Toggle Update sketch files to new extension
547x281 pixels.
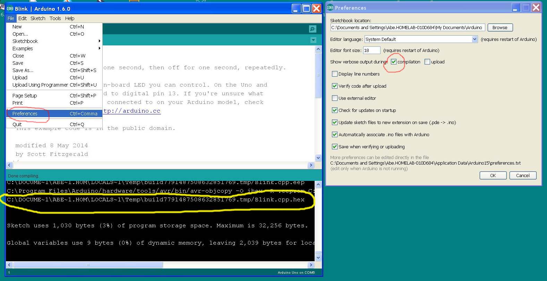335,122
